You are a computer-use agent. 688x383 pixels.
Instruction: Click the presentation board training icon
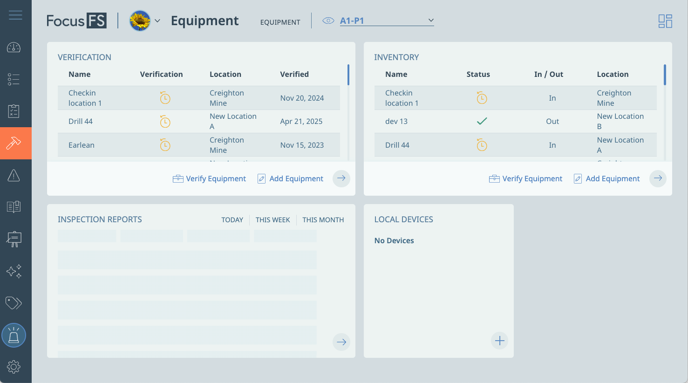[14, 239]
